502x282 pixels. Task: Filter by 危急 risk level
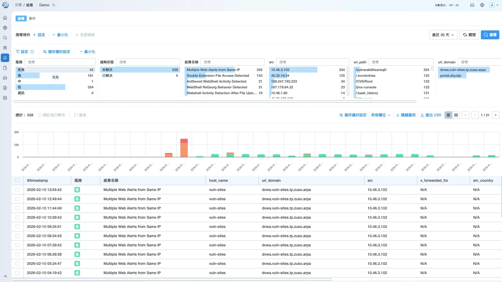(x=55, y=70)
